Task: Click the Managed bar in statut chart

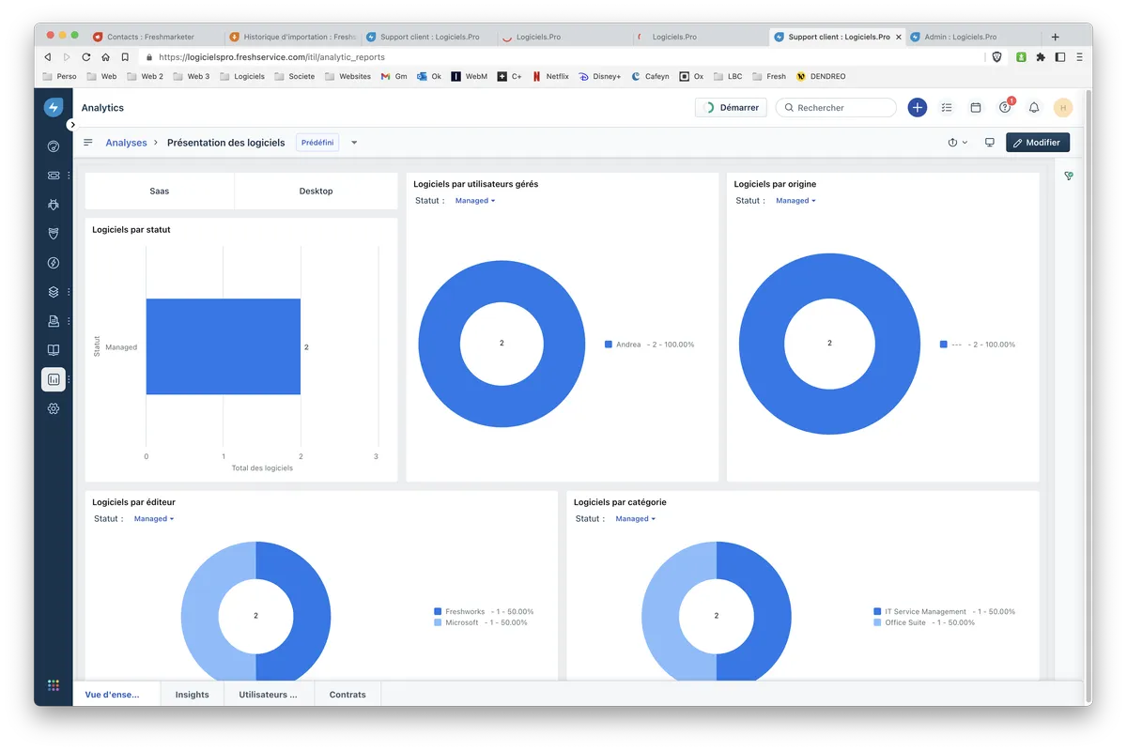Action: 224,346
